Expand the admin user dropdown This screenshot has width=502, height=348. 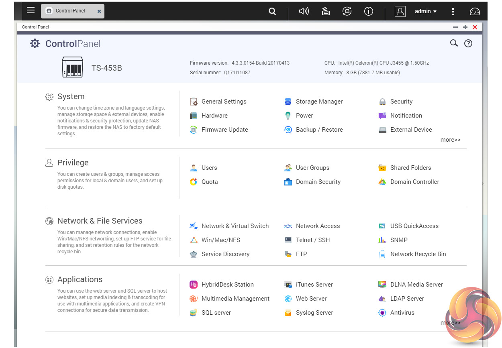425,11
